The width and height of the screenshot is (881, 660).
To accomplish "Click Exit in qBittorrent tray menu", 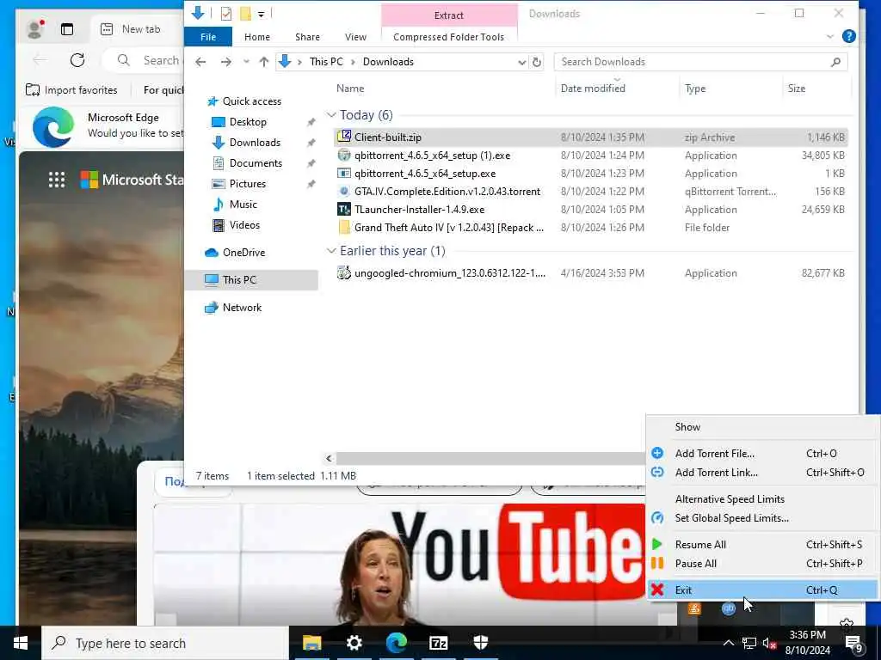I will pos(762,590).
